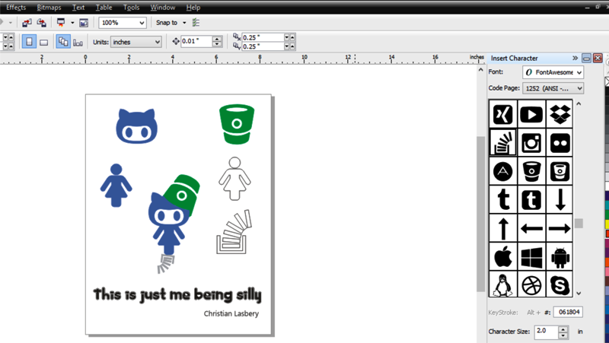Screen dimensions: 609x343
Task: Click the duplicate distance x 0.25 field
Action: (263, 37)
